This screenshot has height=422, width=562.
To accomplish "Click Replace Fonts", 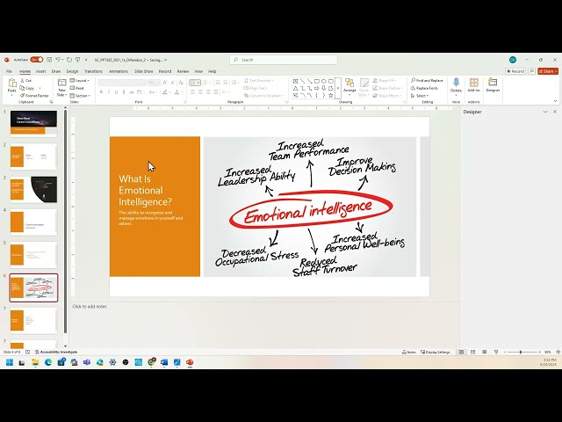I will coord(424,88).
